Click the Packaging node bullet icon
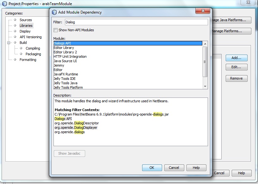 click(x=21, y=54)
